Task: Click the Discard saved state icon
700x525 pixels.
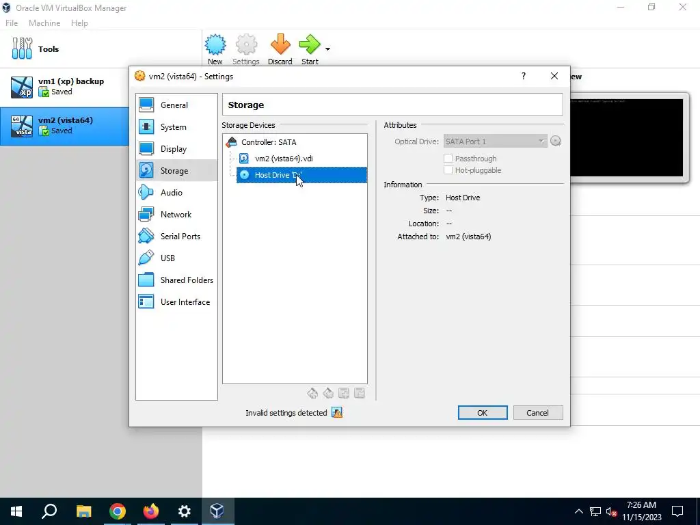Action: pyautogui.click(x=280, y=44)
